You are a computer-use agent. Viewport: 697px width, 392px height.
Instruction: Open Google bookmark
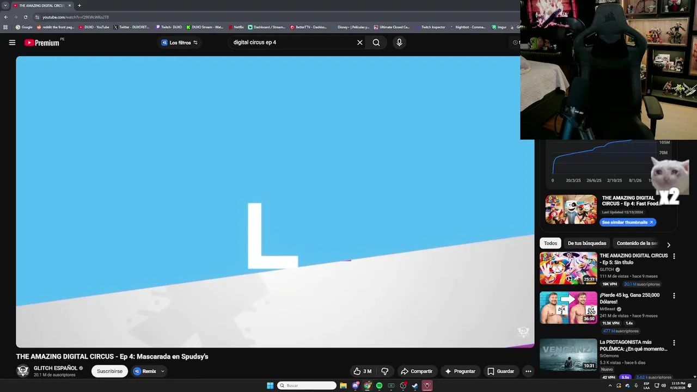[24, 27]
